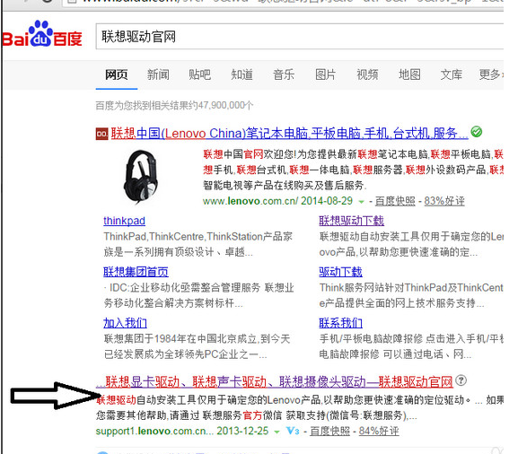Open the 地图 tab

click(409, 74)
